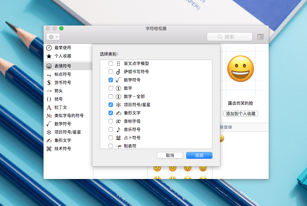
Task: Enable the 萨顿书写符号 checkbox
Action: (111, 72)
